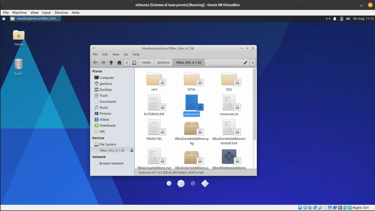Select the autorun.sh file label
The width and height of the screenshot is (375, 211).
coord(192,114)
